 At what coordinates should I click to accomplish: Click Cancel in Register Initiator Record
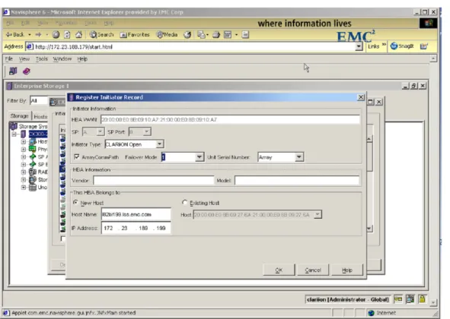tap(313, 270)
